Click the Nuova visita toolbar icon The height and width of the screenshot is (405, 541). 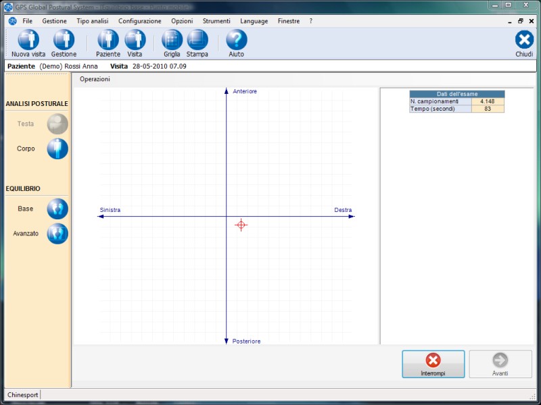[x=28, y=40]
